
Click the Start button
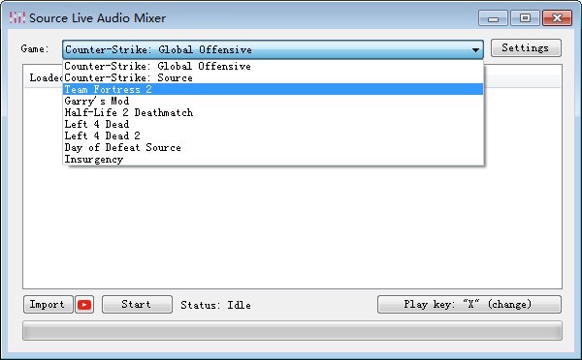pos(137,305)
